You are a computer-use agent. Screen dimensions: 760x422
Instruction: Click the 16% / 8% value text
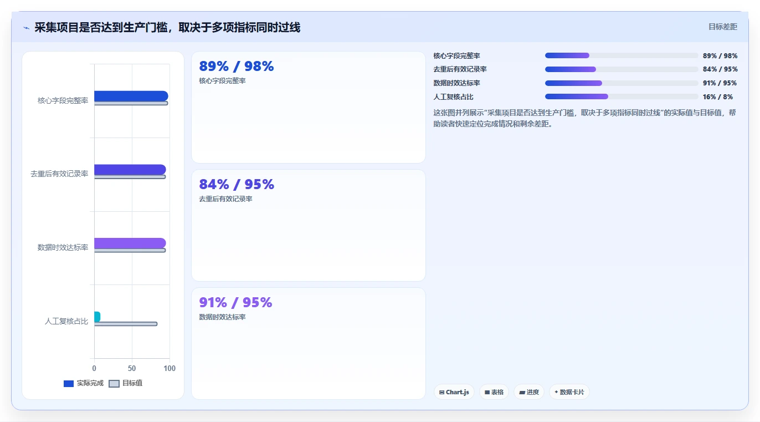(718, 97)
